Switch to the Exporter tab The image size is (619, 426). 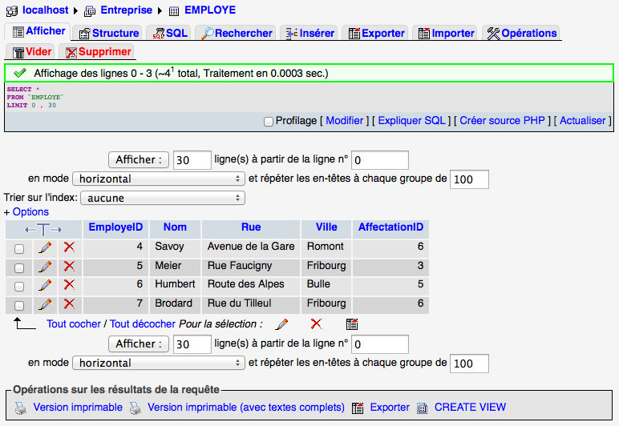pyautogui.click(x=376, y=33)
